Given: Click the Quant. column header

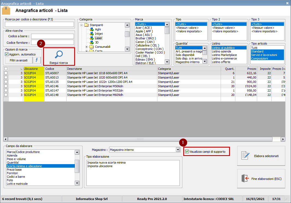Looking at the screenshot, I should pos(228,69).
